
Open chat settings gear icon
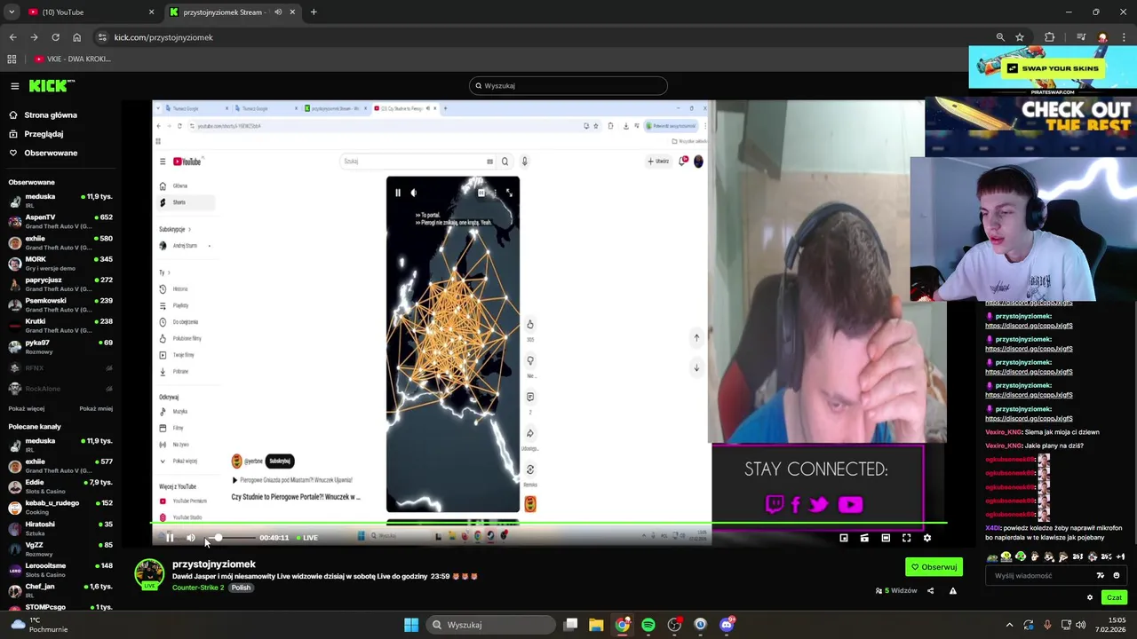(1090, 597)
